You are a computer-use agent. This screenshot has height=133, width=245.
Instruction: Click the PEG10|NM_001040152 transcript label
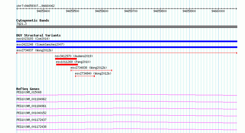[x=31, y=113]
